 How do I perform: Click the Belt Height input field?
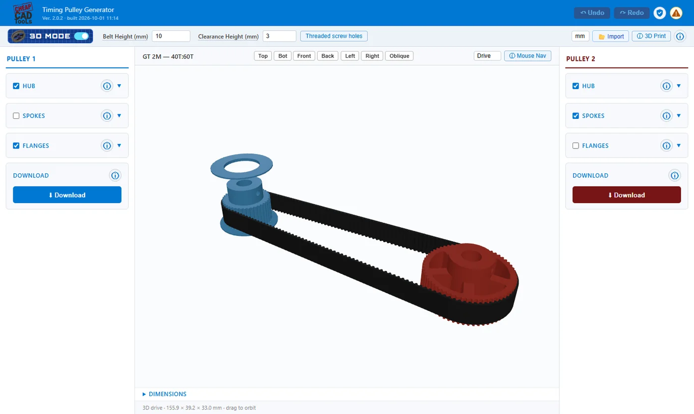171,36
